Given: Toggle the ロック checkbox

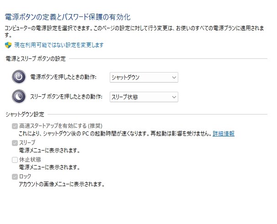Looking at the screenshot, I should pos(15,177).
